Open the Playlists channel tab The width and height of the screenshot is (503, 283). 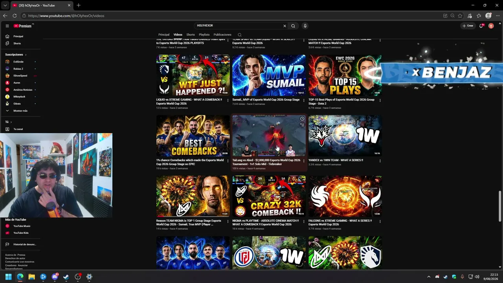click(204, 35)
